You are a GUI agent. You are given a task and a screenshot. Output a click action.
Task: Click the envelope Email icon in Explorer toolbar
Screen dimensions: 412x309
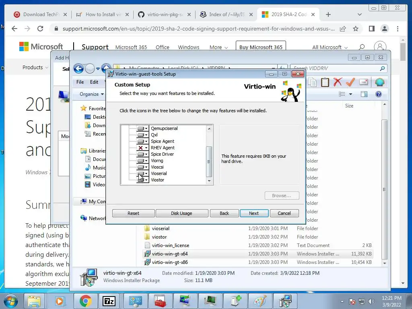tap(364, 82)
